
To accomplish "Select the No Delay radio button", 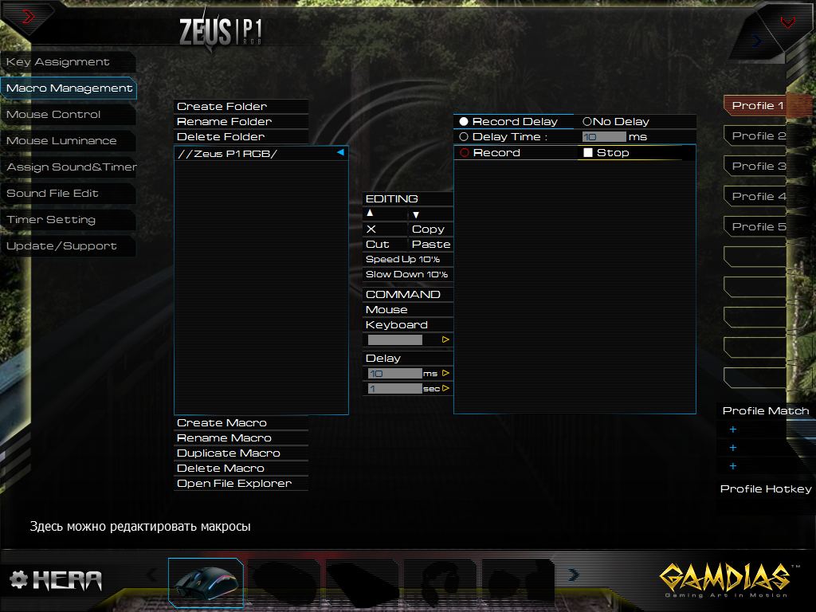I will point(587,122).
